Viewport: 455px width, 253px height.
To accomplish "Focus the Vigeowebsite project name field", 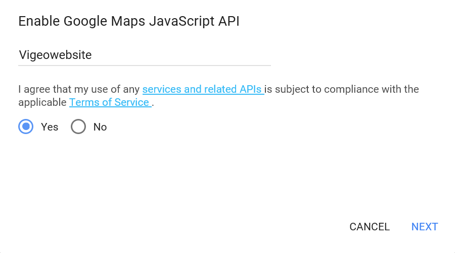I will (x=145, y=55).
